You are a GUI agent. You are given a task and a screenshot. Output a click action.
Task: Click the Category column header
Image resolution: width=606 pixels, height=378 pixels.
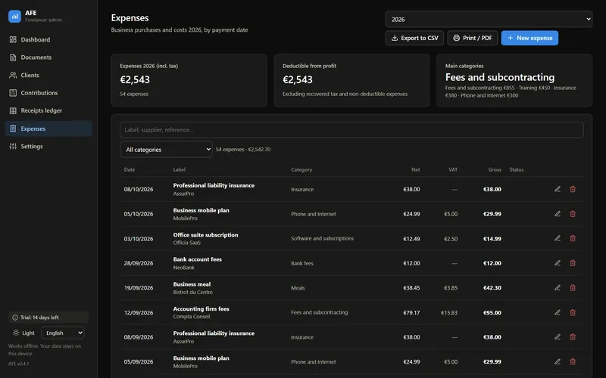pos(301,169)
